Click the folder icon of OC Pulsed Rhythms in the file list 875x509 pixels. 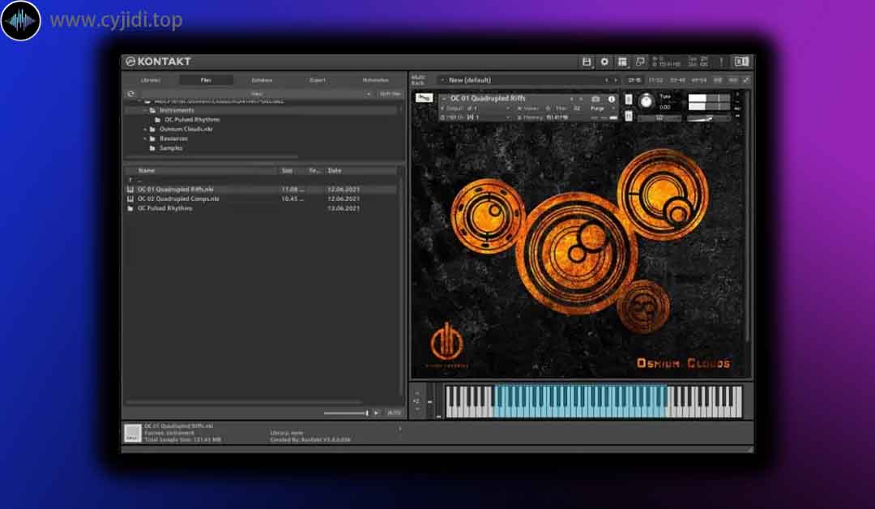pyautogui.click(x=130, y=208)
